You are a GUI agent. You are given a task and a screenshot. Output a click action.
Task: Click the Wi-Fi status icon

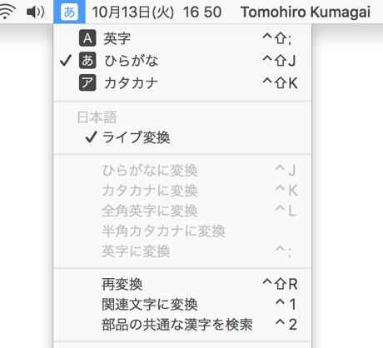click(7, 12)
